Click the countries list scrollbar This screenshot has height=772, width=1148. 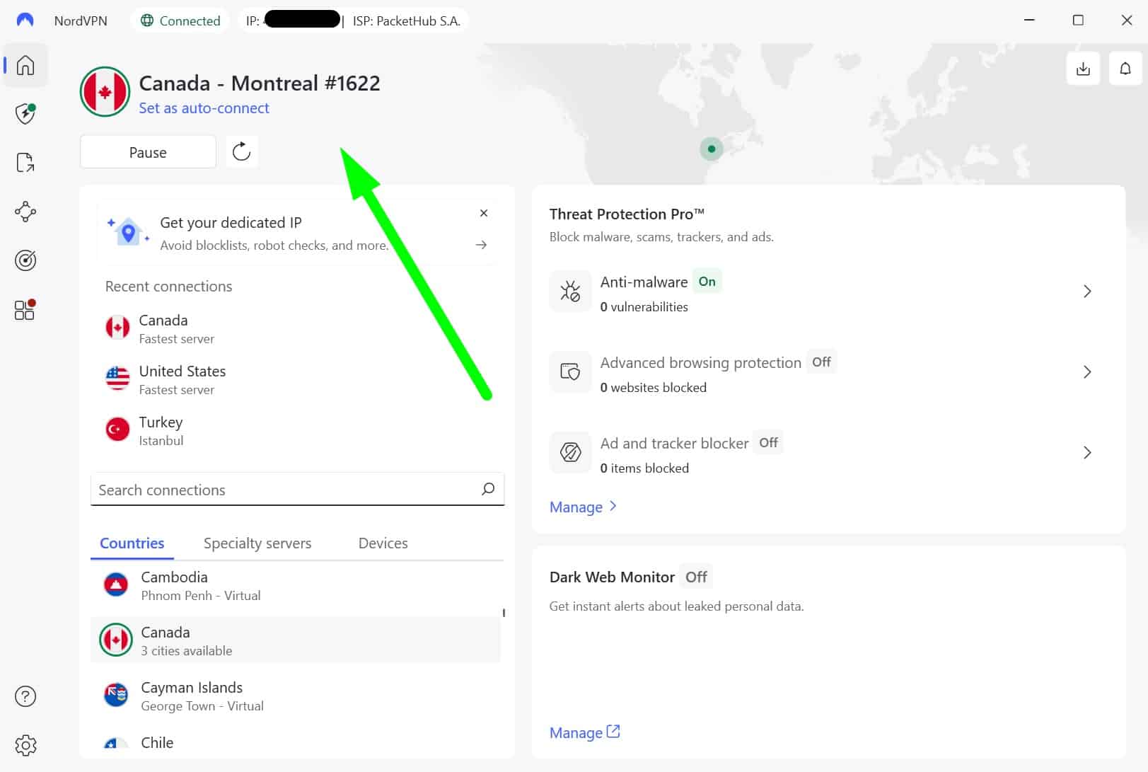coord(504,613)
